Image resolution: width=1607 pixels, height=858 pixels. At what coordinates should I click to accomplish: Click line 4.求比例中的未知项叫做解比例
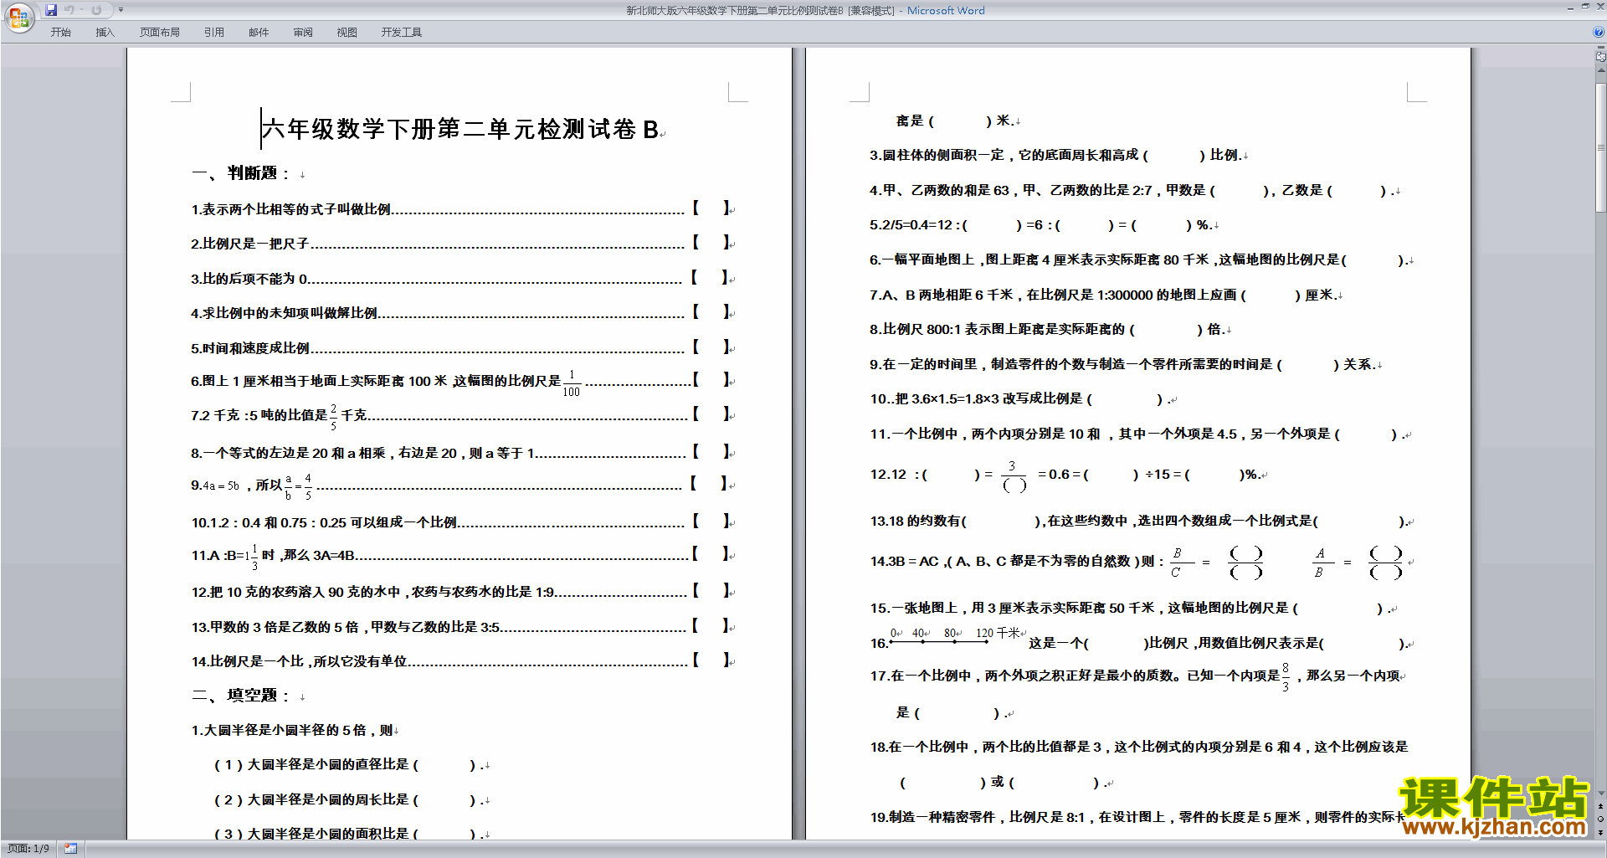click(462, 313)
